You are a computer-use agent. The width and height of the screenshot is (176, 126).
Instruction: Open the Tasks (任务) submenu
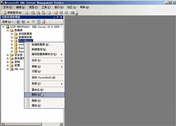point(45,60)
